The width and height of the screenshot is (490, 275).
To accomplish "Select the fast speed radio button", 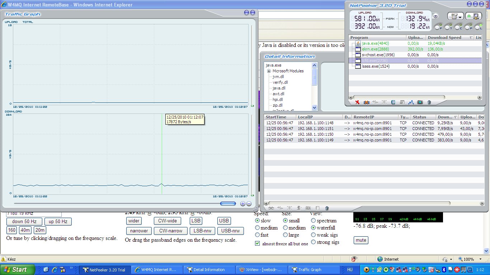I will 257,235.
